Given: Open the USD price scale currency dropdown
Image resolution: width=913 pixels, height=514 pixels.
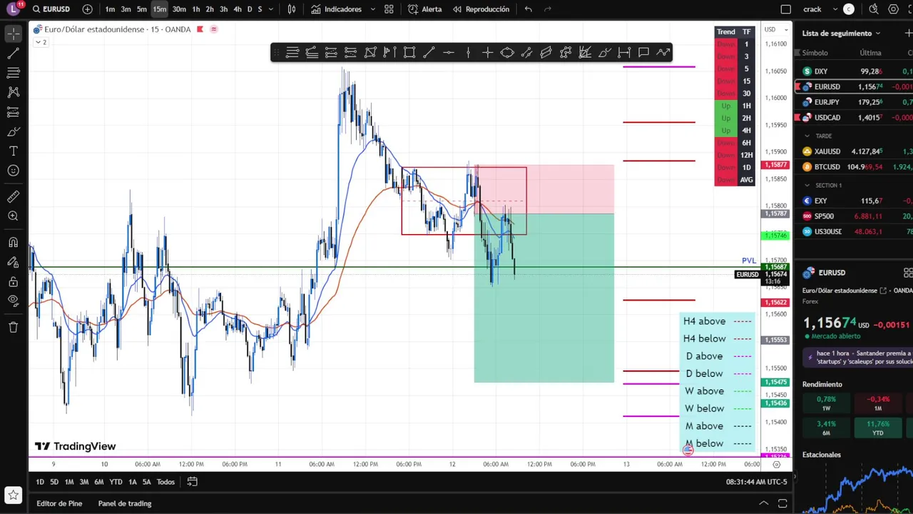Looking at the screenshot, I should [775, 29].
